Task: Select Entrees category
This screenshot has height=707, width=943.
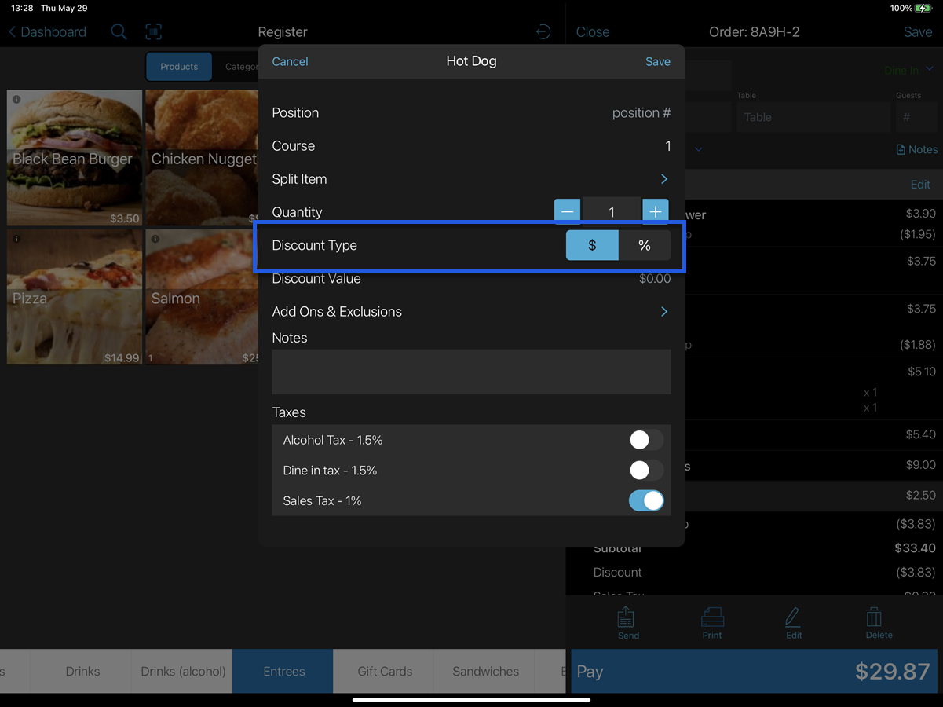Action: [283, 671]
